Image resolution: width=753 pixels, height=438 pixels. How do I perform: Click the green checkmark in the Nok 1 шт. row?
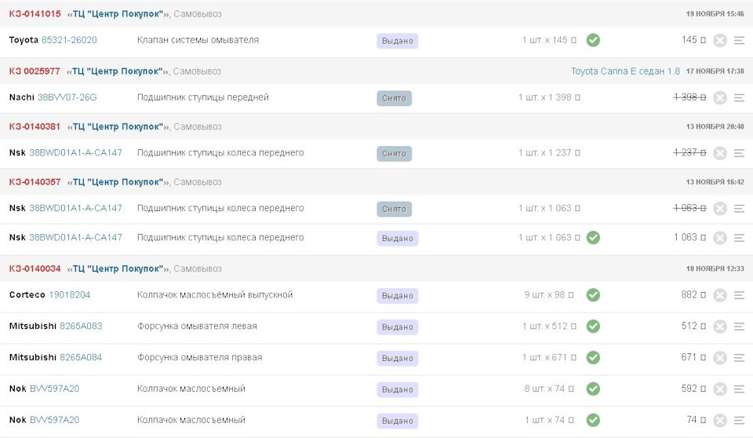point(593,420)
